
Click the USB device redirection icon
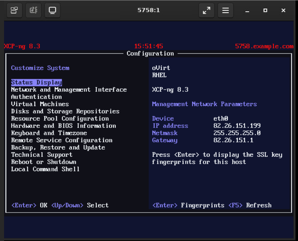[x=34, y=10]
